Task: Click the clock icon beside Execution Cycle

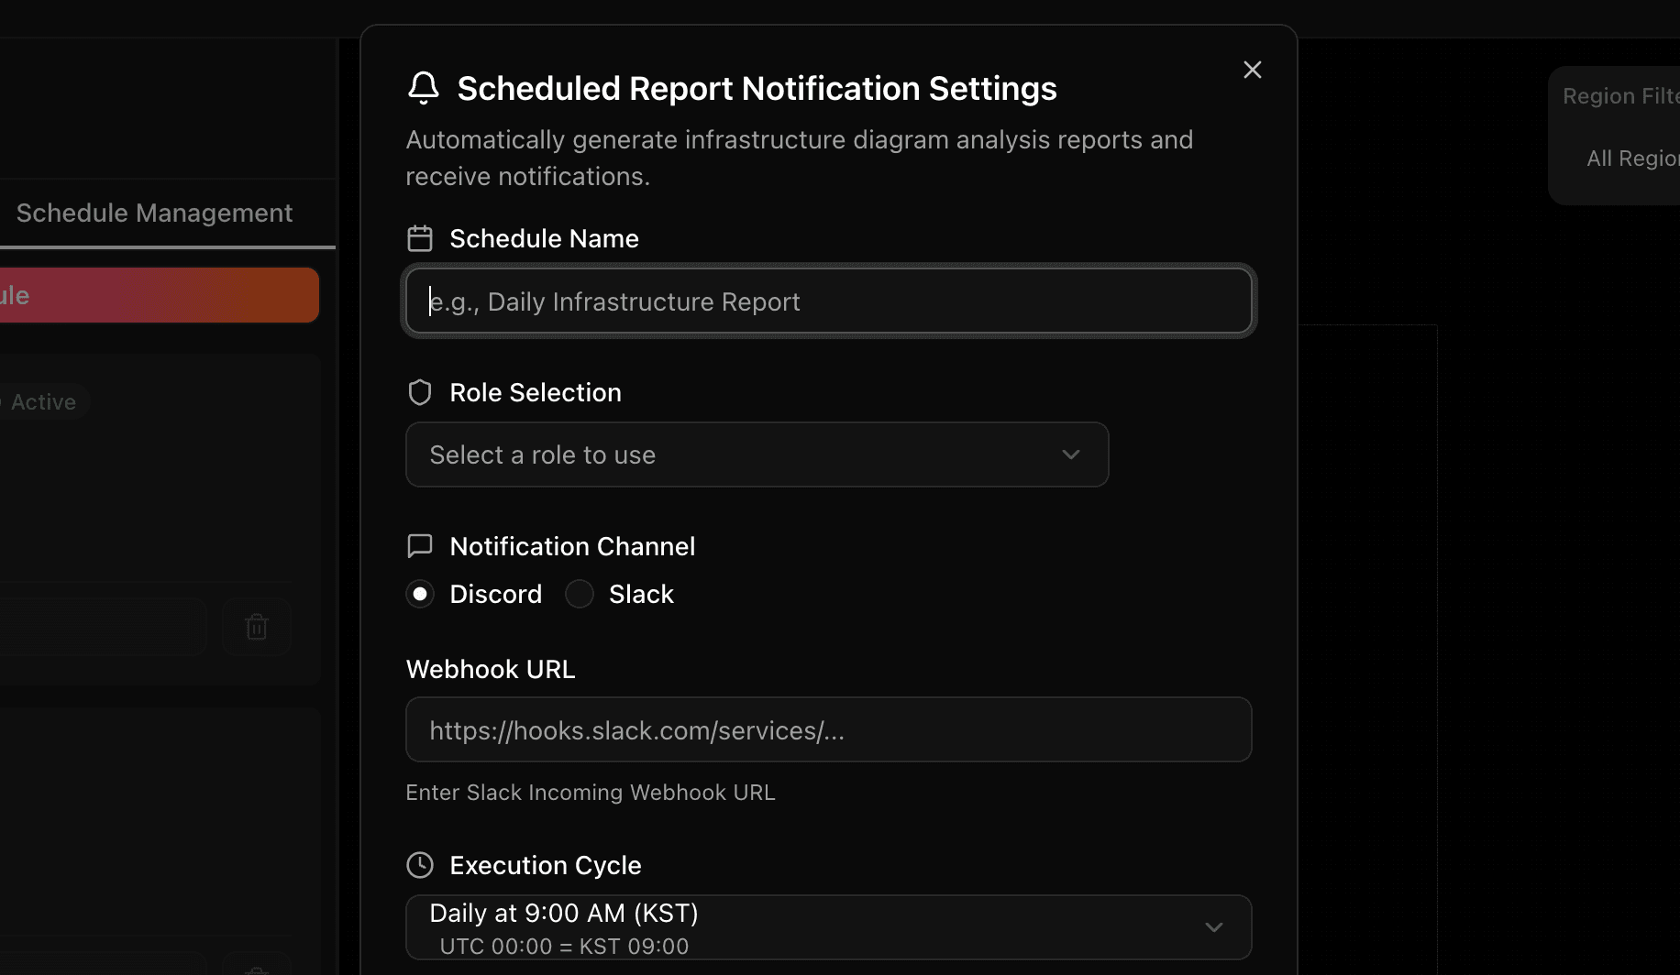Action: (420, 864)
